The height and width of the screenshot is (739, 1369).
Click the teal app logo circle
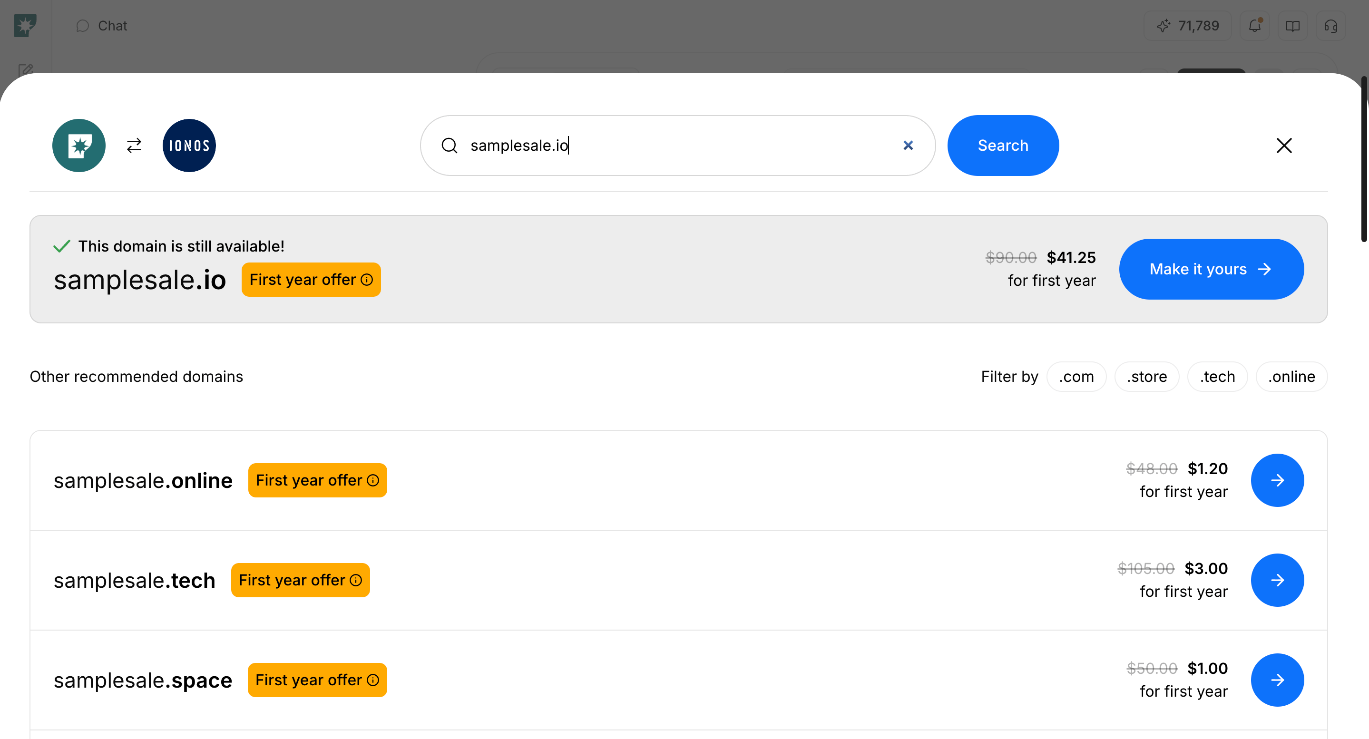click(x=78, y=146)
